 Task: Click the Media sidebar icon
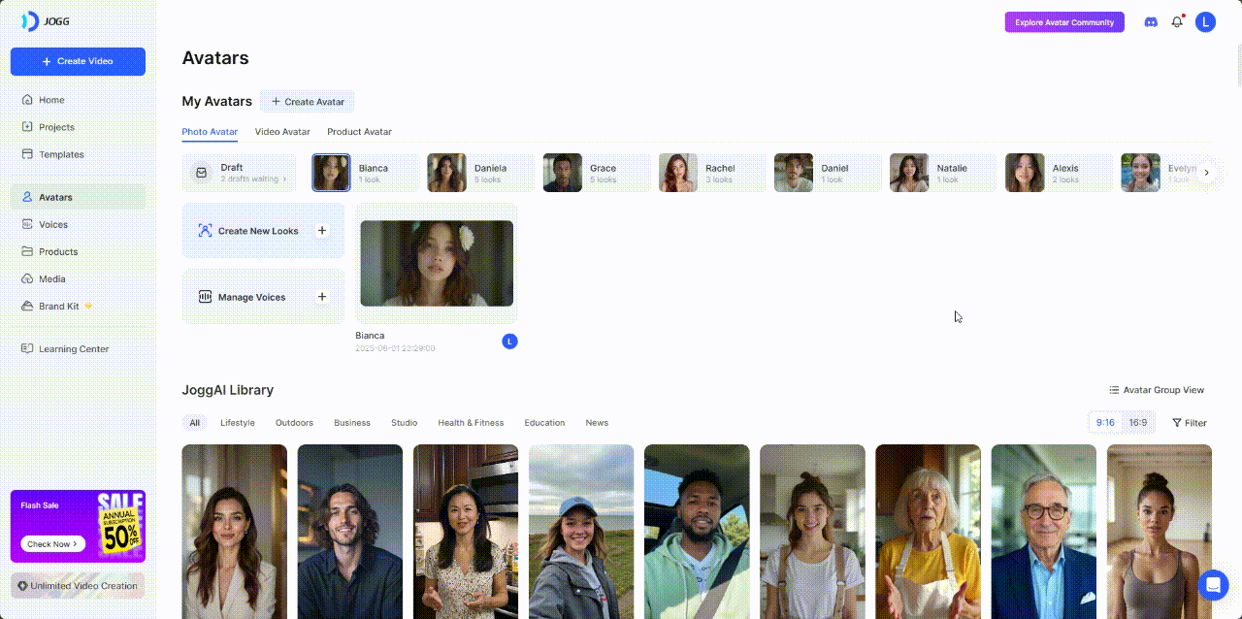coord(27,278)
